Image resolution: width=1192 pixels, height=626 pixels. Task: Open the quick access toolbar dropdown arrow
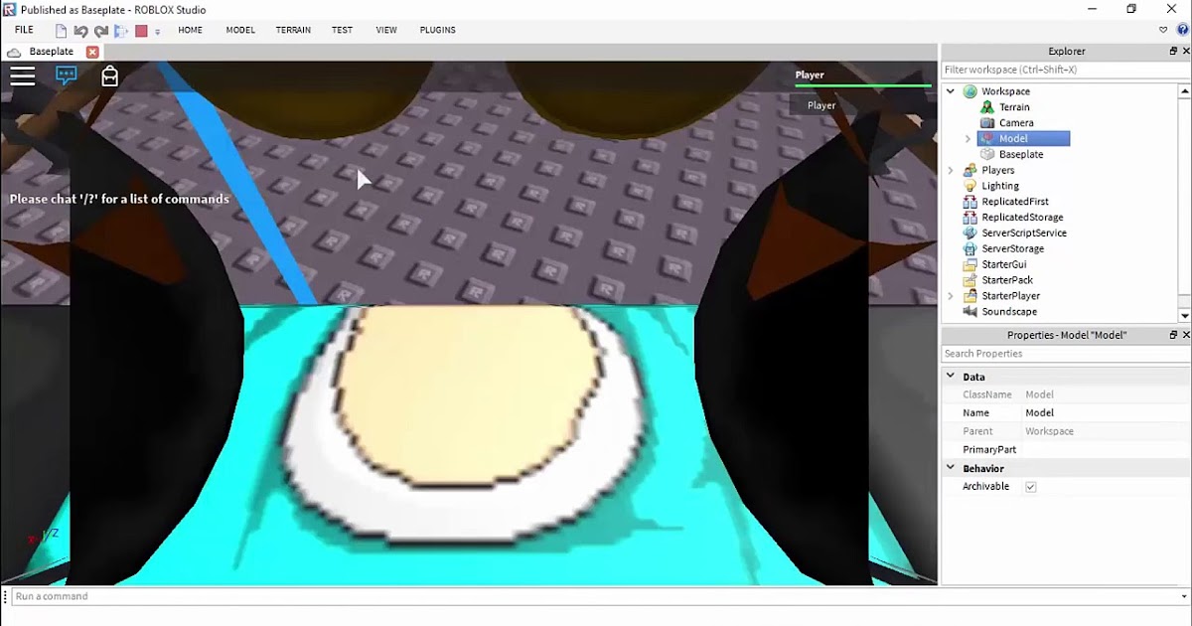157,32
